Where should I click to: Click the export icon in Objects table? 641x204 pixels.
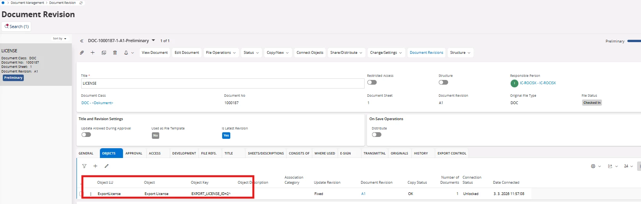coord(610,166)
